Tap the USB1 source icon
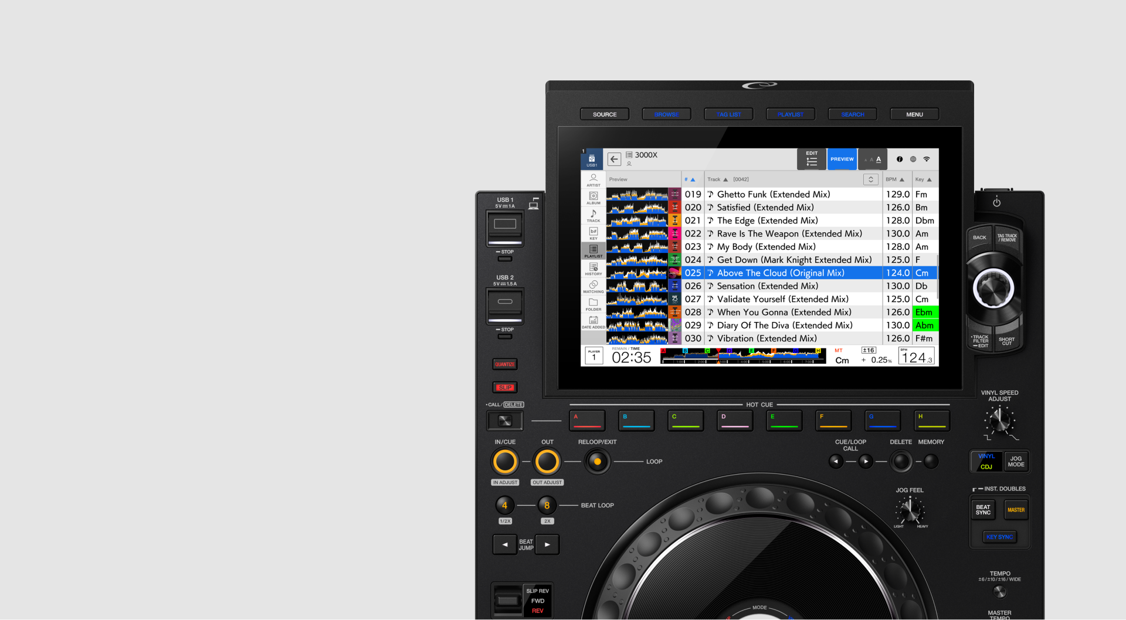This screenshot has height=620, width=1126. [592, 160]
